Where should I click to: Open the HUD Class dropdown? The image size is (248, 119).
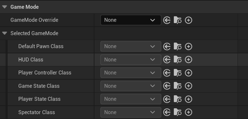[131, 59]
